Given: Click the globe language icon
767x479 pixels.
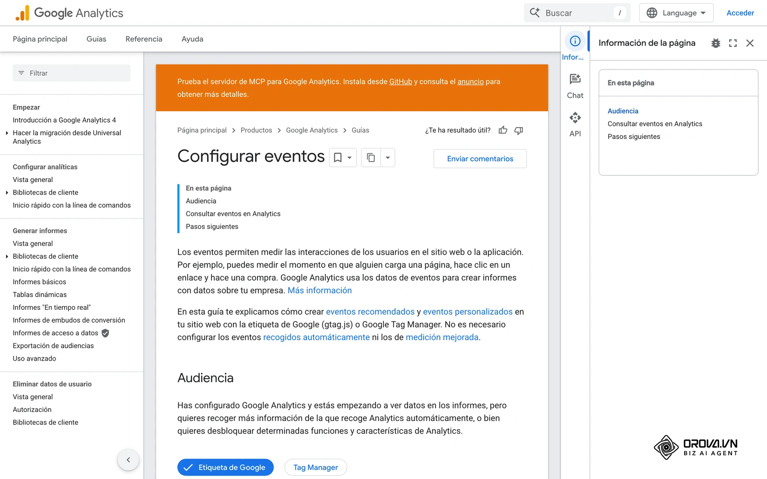Looking at the screenshot, I should [652, 13].
